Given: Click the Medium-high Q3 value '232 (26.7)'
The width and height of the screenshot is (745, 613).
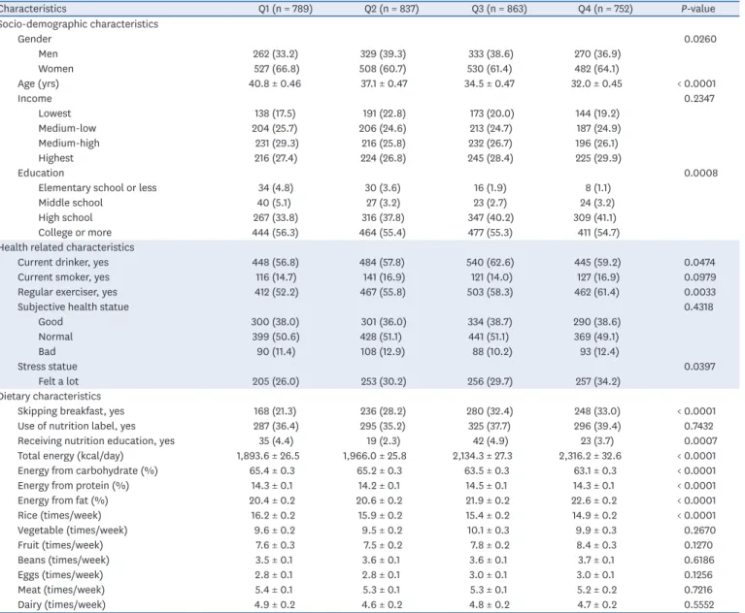Looking at the screenshot, I should (490, 144).
